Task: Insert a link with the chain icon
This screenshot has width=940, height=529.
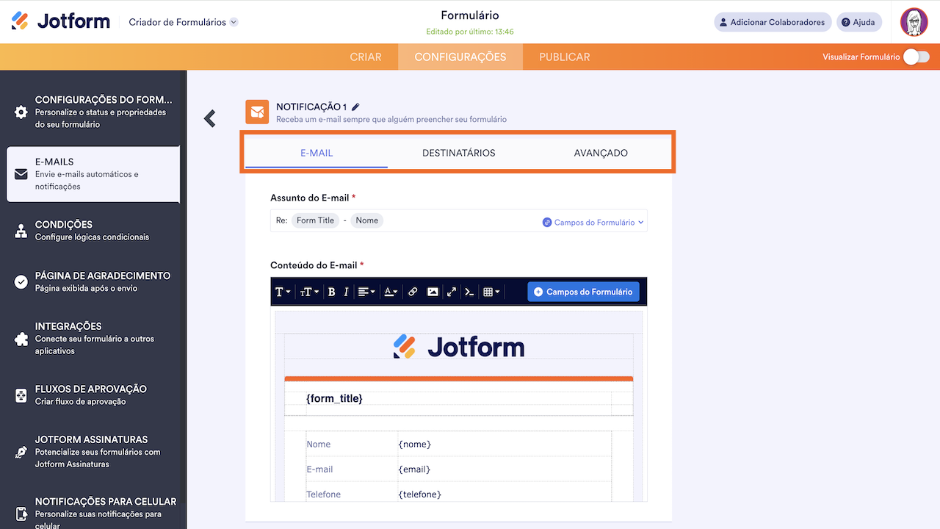Action: point(413,292)
